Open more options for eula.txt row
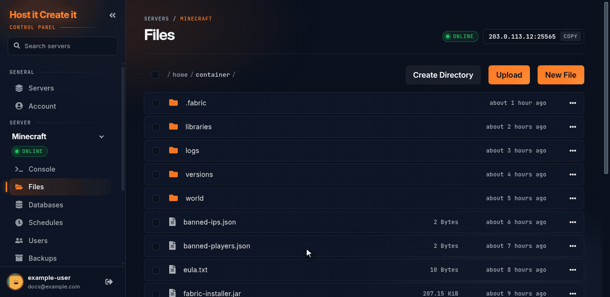610x297 pixels. [573, 270]
